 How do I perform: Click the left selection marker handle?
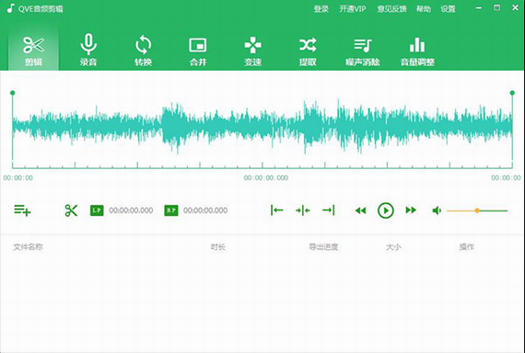click(12, 93)
